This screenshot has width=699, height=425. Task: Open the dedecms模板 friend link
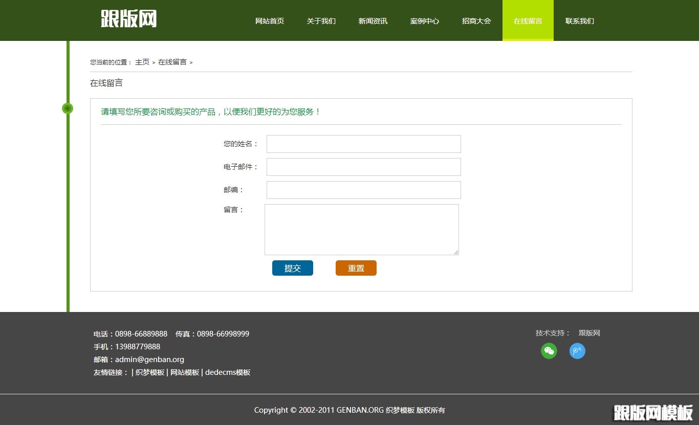(228, 372)
